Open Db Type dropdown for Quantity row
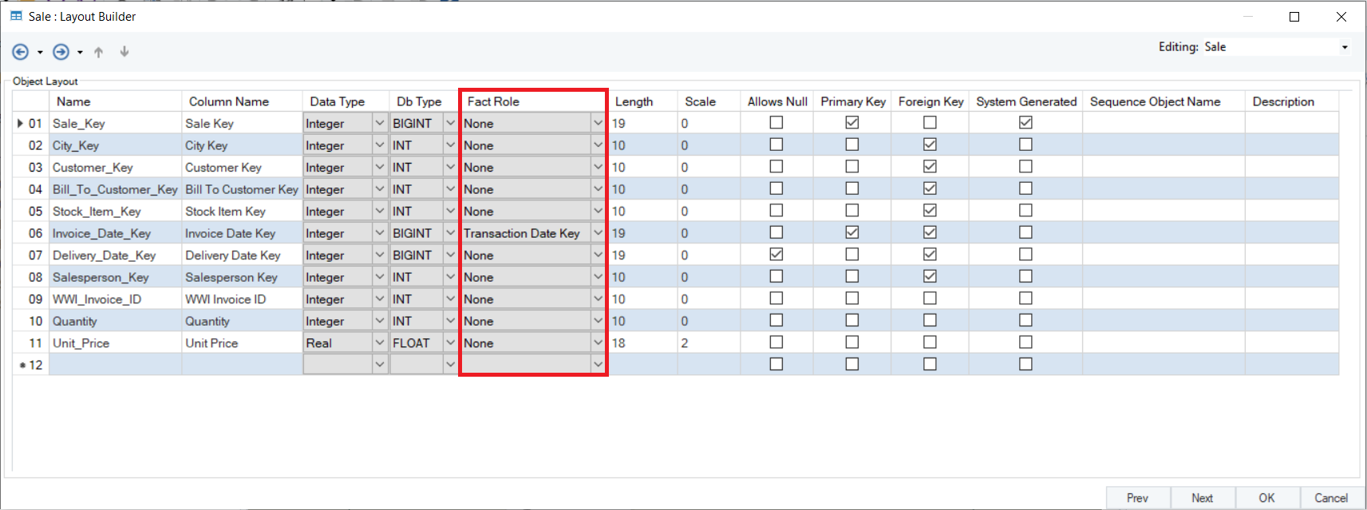This screenshot has height=510, width=1367. 450,321
